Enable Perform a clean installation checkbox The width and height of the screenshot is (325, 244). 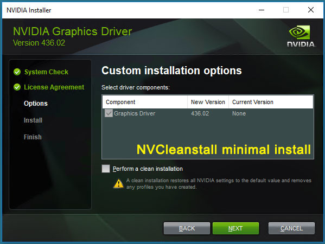[x=106, y=169]
